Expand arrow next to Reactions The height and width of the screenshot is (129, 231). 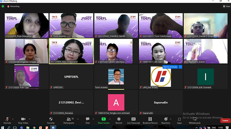[x=171, y=119]
